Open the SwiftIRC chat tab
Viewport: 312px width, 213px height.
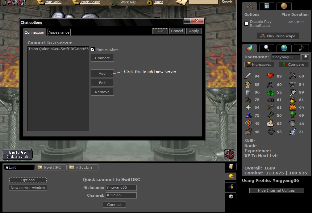pyautogui.click(x=51, y=167)
